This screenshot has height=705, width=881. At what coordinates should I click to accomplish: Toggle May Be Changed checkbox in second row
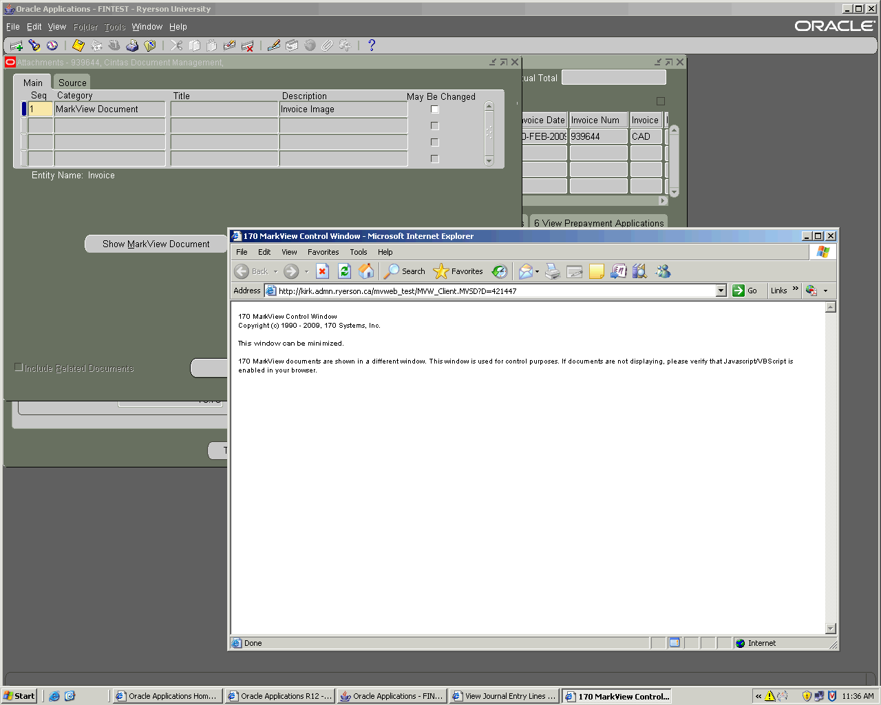click(434, 126)
